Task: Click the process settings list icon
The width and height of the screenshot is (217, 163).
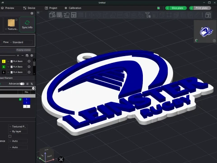Action: [x=27, y=84]
